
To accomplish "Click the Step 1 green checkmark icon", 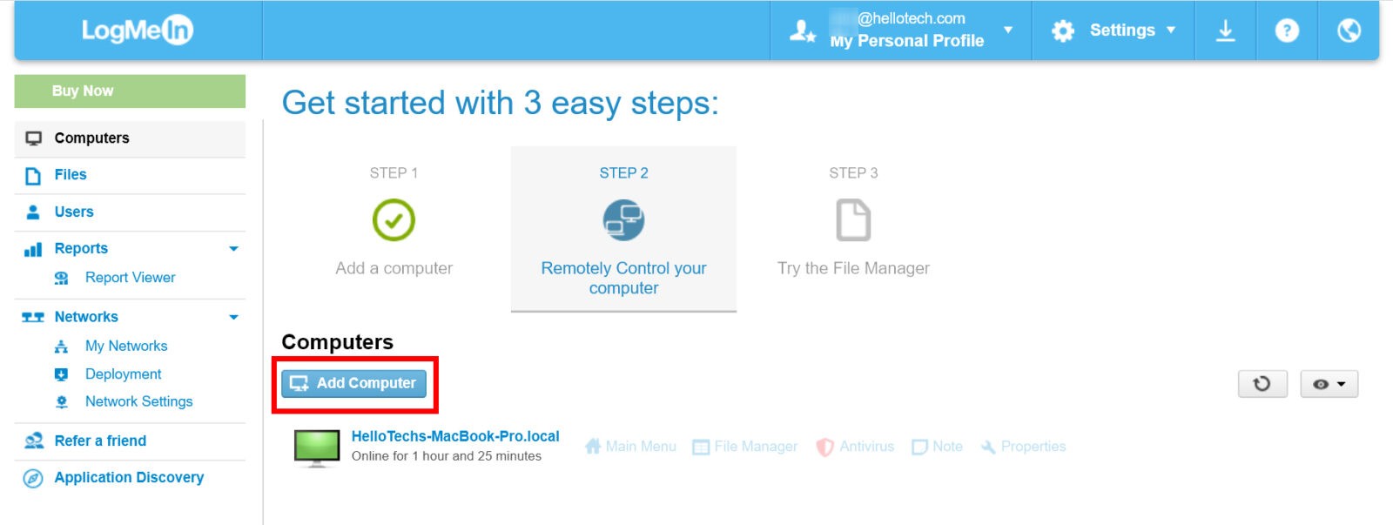I will click(x=394, y=220).
